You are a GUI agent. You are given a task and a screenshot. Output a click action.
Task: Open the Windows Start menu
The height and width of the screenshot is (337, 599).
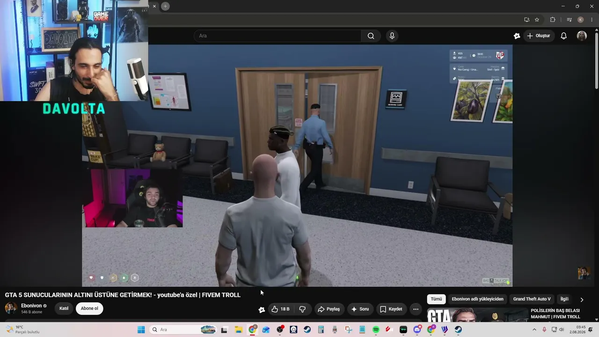[141, 330]
